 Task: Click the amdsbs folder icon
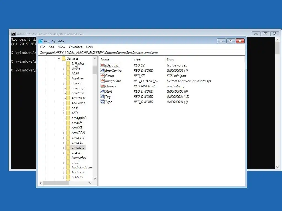68,143
